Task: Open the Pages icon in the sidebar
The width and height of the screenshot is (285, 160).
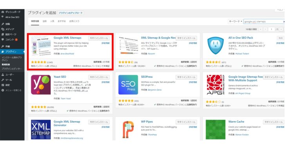Action: pyautogui.click(x=3, y=34)
